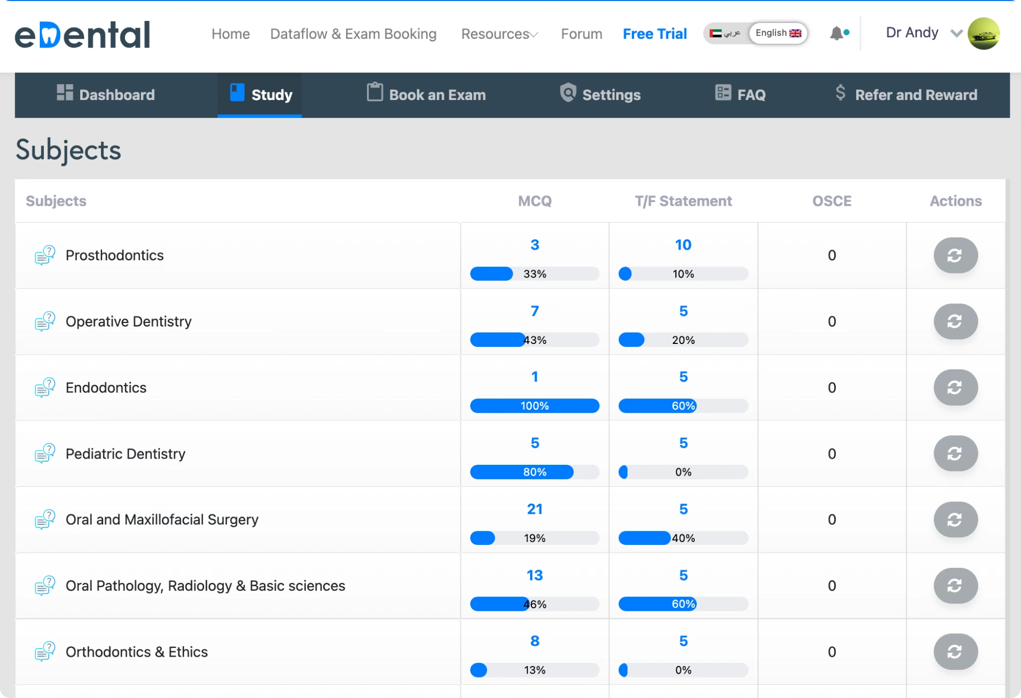Image resolution: width=1021 pixels, height=698 pixels.
Task: Go to the Home page
Action: (231, 34)
